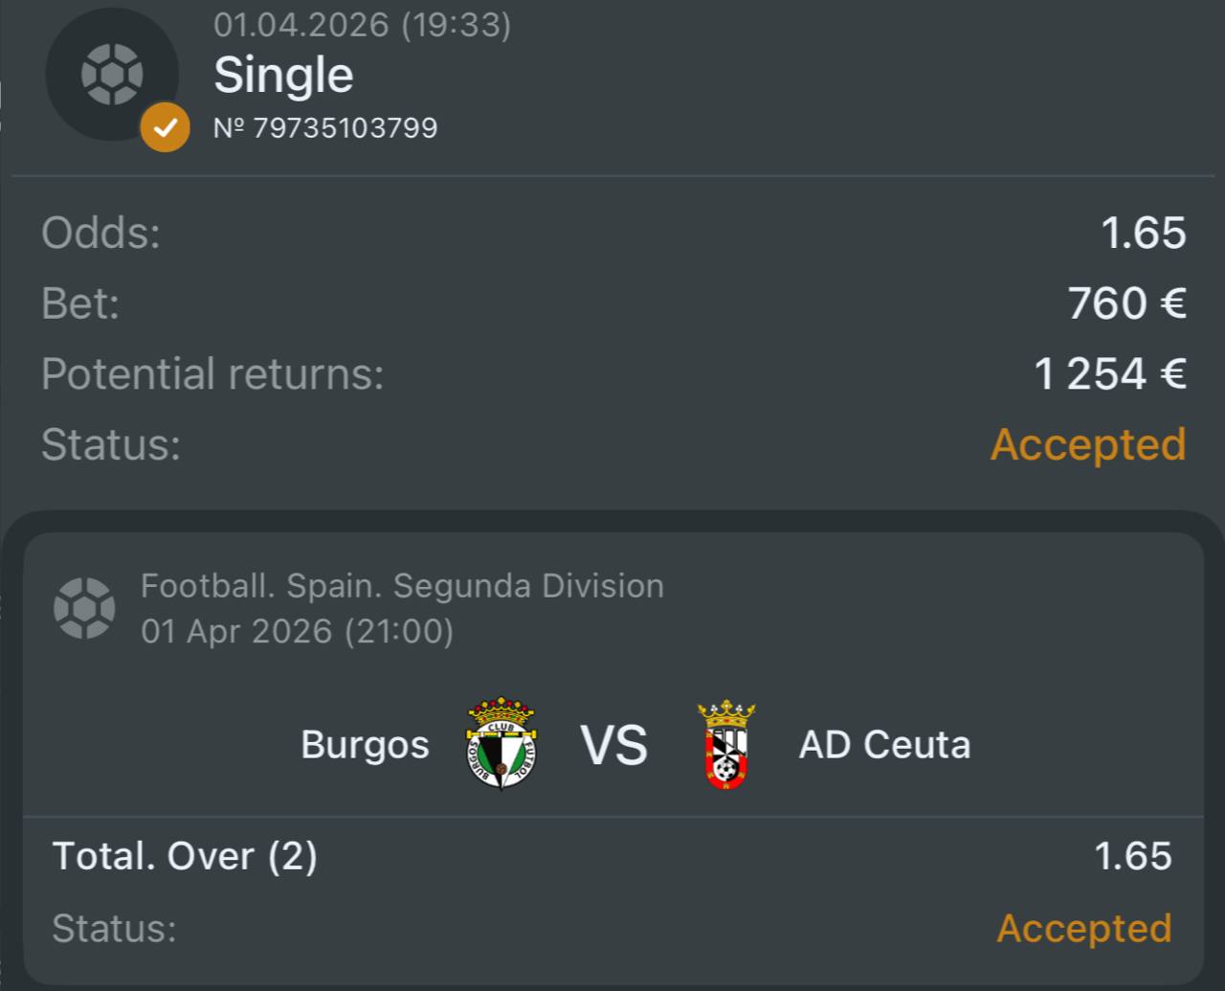Click the "Single" bet type heading

pos(283,75)
